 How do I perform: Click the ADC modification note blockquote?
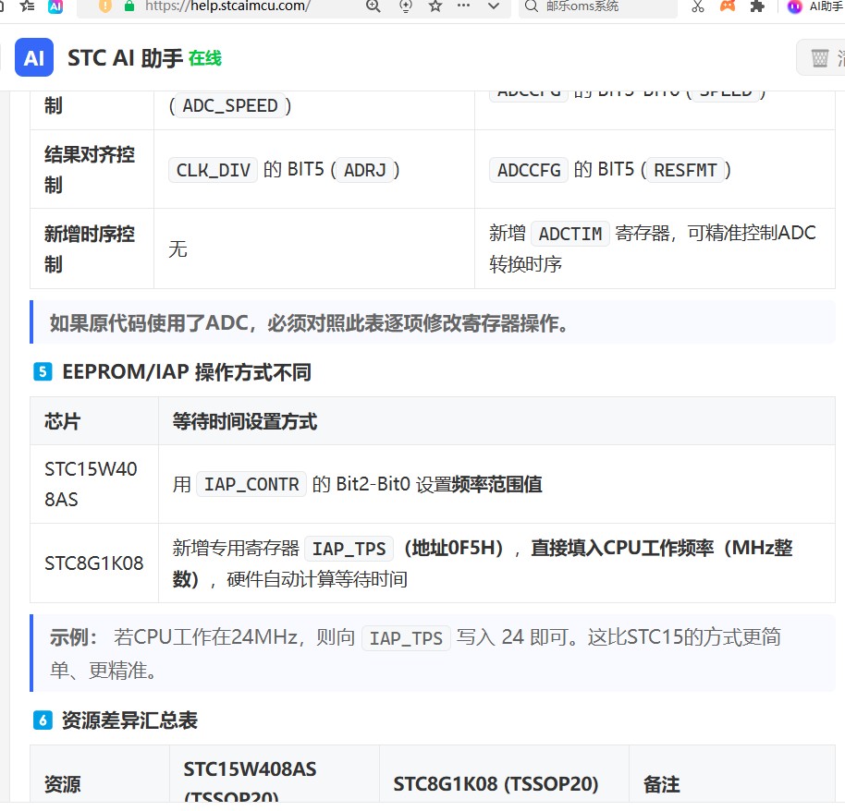[x=432, y=322]
